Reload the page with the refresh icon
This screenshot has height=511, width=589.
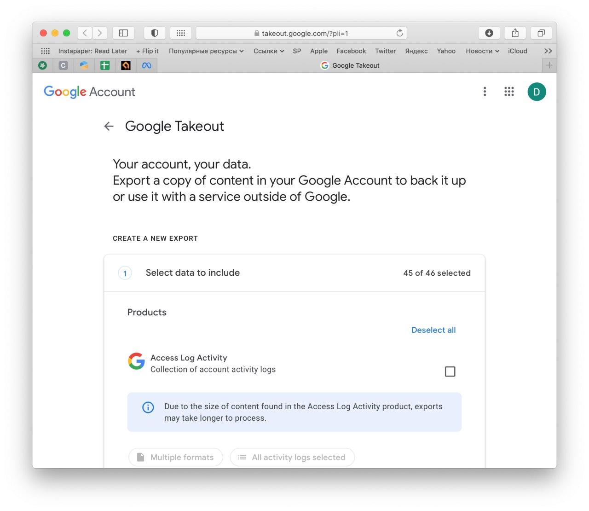[399, 33]
